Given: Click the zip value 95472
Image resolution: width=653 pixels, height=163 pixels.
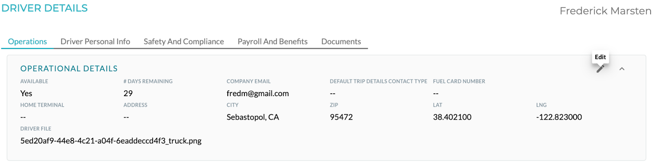Looking at the screenshot, I should click(x=341, y=117).
